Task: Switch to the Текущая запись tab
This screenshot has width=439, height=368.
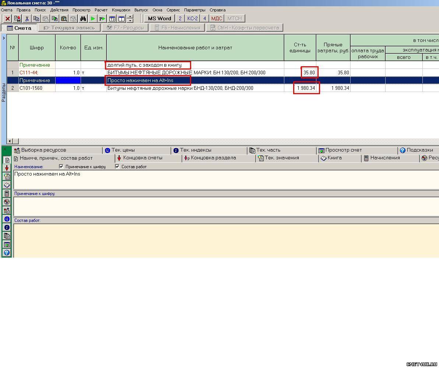Action: (69, 28)
